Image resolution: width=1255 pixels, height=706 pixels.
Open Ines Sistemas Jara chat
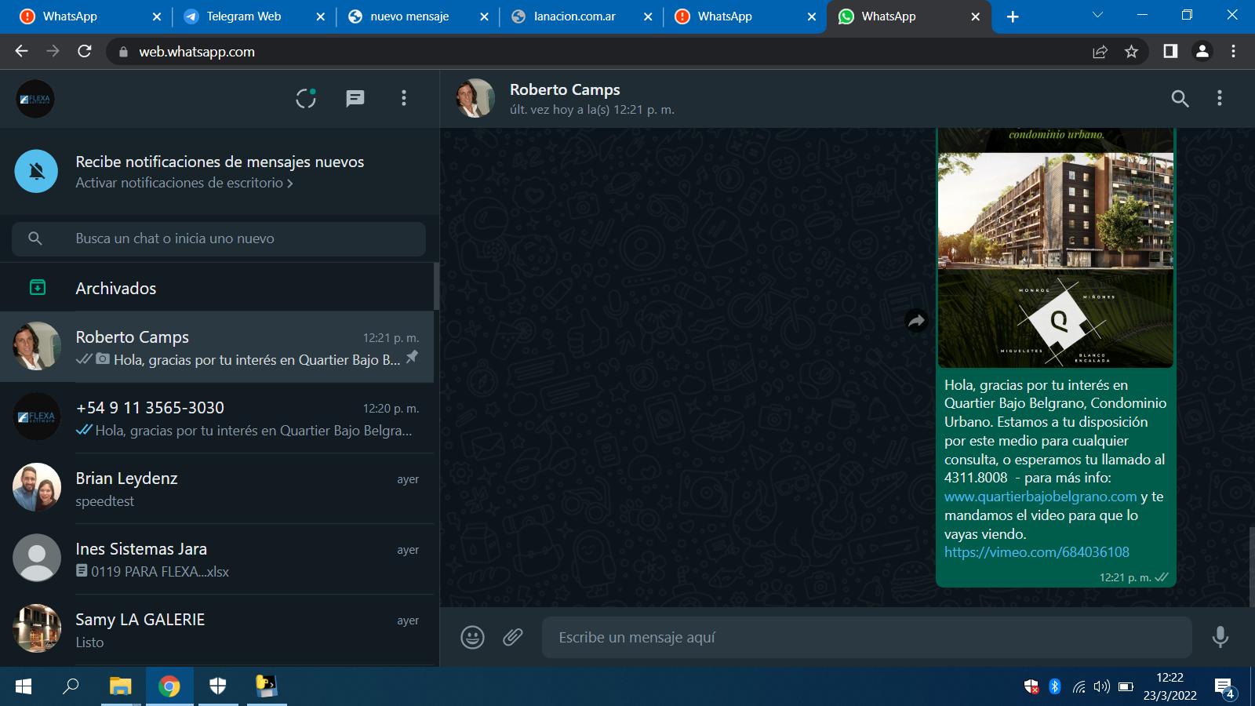click(216, 559)
